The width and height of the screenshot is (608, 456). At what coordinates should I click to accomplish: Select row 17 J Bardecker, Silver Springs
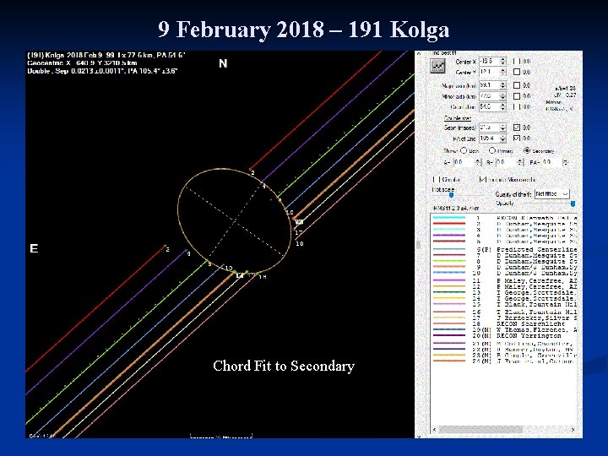(x=504, y=318)
